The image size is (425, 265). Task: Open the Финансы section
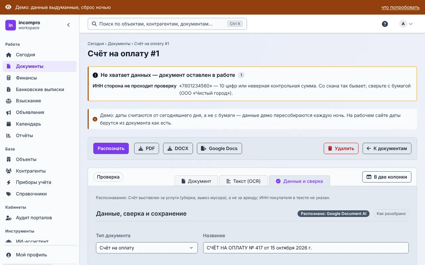click(40, 78)
